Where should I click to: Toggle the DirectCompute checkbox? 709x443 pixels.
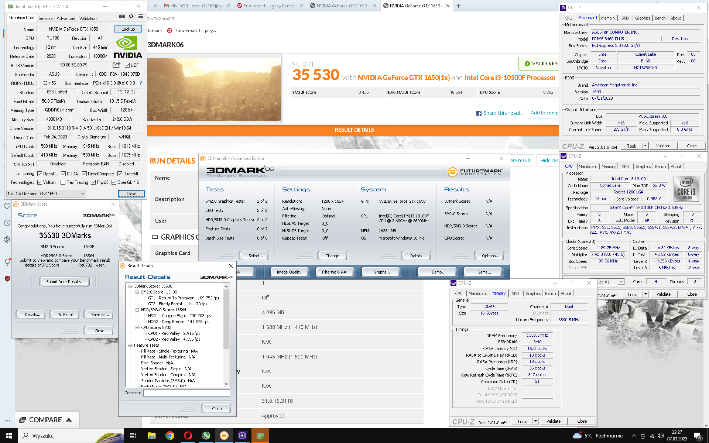[84, 174]
